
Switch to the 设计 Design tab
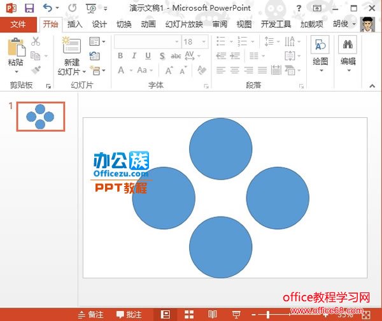pyautogui.click(x=99, y=24)
